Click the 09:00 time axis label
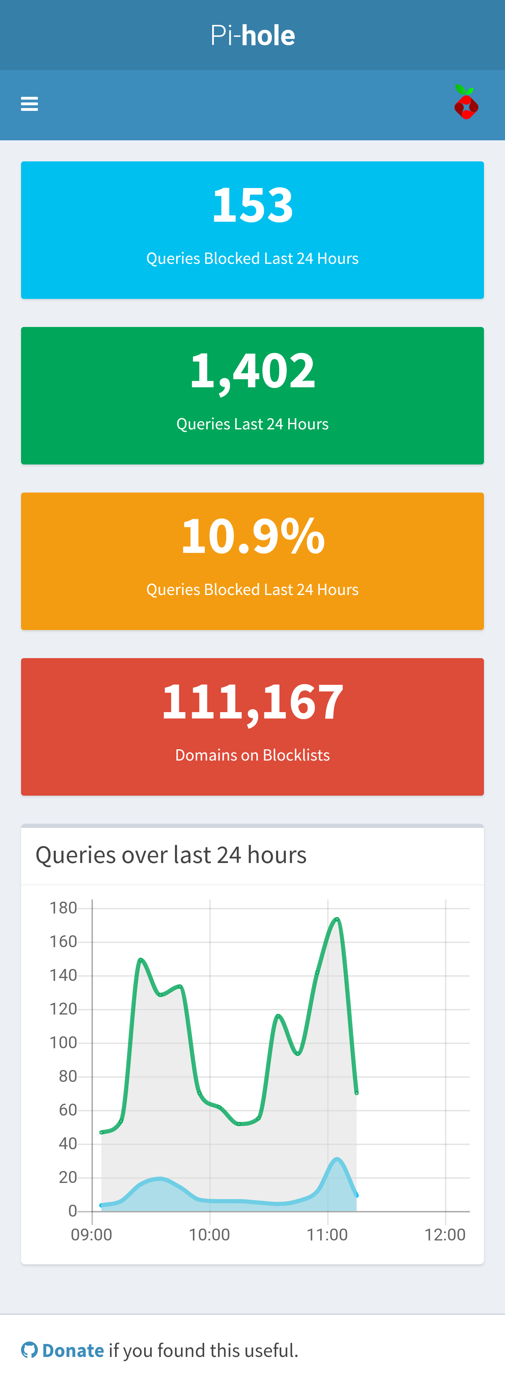The width and height of the screenshot is (505, 1385). (92, 1235)
